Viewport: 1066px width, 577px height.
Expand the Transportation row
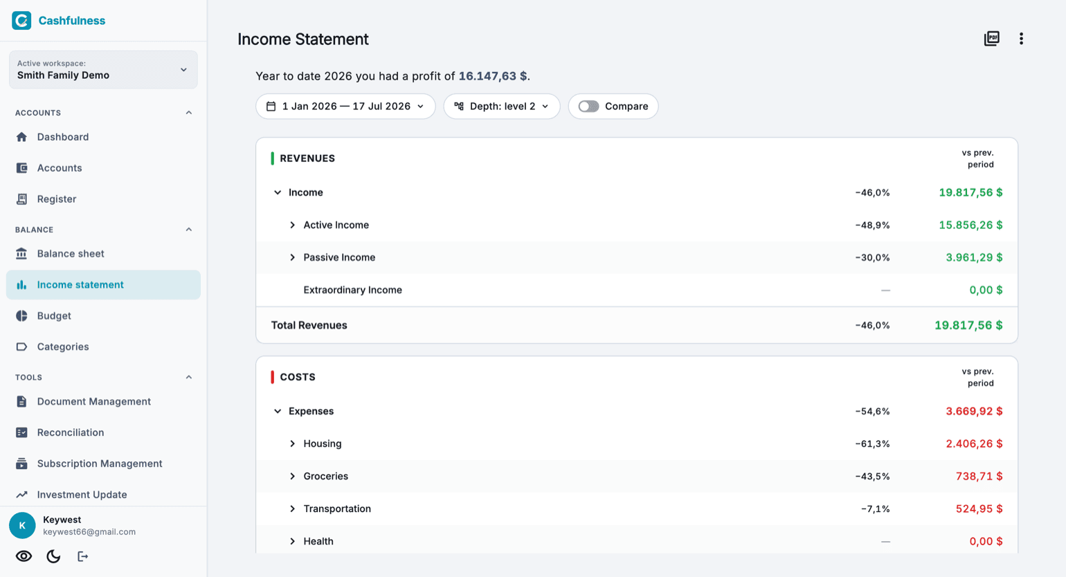[x=292, y=509]
